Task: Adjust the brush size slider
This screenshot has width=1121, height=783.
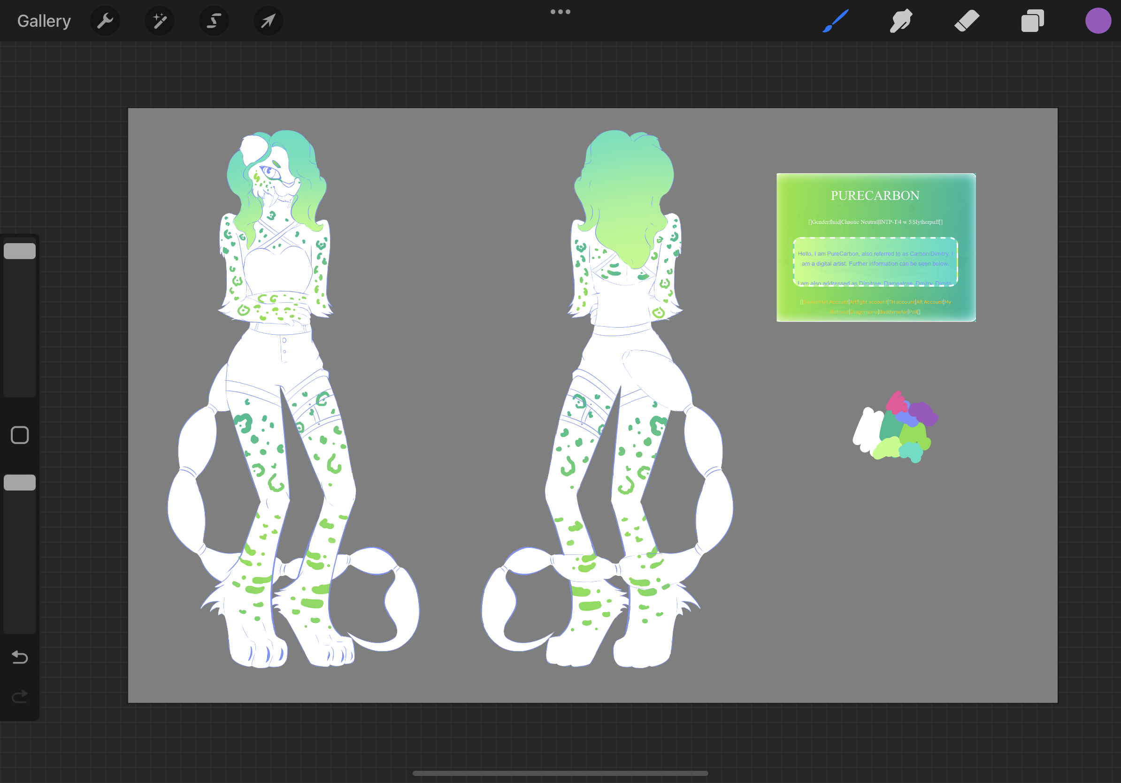Action: tap(19, 250)
